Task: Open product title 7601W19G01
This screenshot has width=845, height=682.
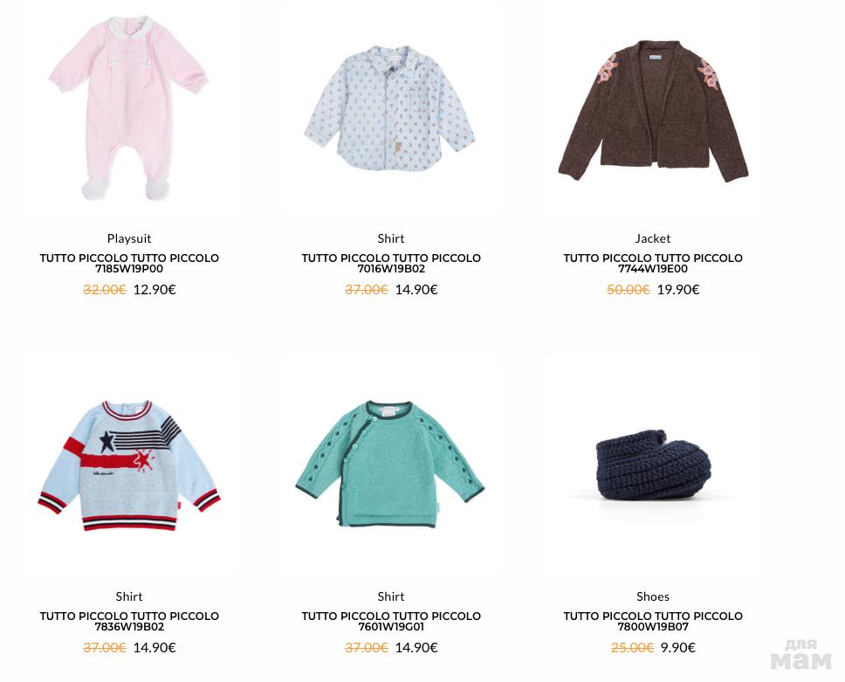Action: pos(391,621)
